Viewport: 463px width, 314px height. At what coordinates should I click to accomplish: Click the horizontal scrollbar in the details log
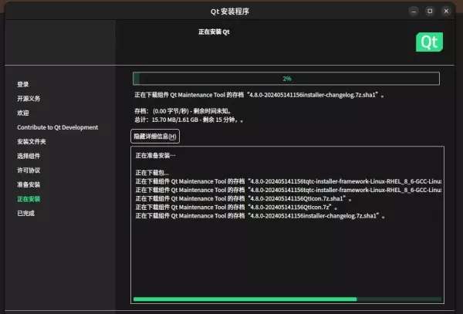click(287, 299)
